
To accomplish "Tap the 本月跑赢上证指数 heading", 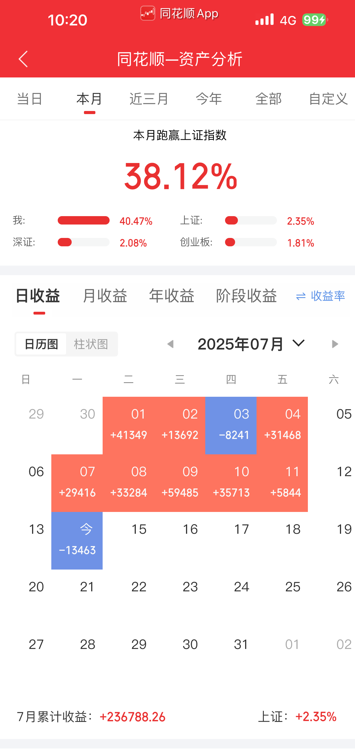I will point(180,136).
